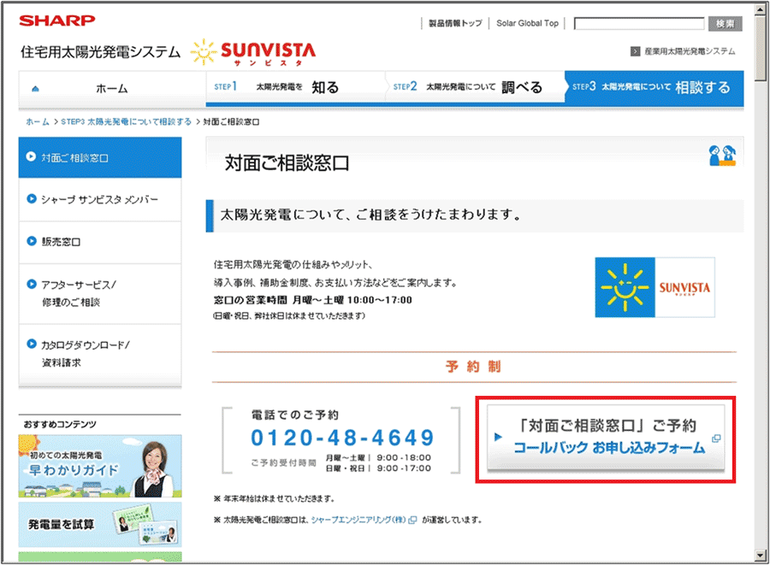Click the phone number 0120-48-4649
Screen dimensions: 770x565
343,438
